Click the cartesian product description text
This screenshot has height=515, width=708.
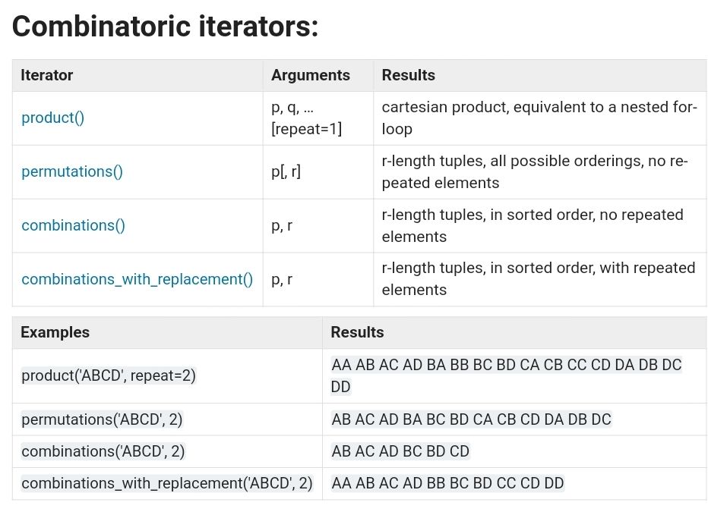coord(539,118)
